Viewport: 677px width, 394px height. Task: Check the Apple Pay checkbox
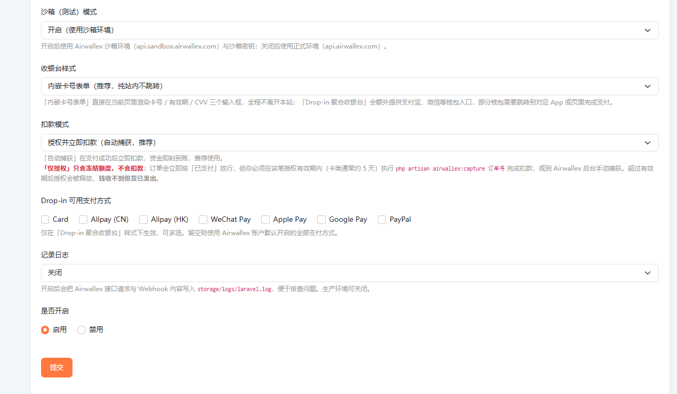coord(265,220)
